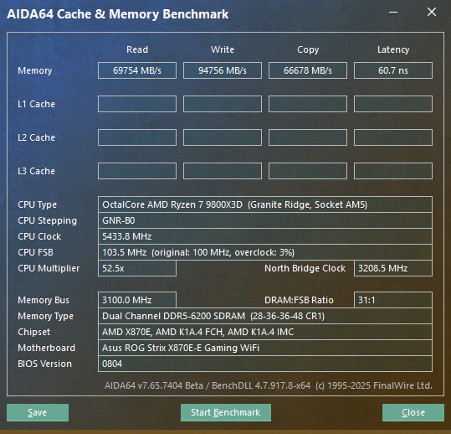
Task: Select the CPU Type information field
Action: [x=265, y=204]
